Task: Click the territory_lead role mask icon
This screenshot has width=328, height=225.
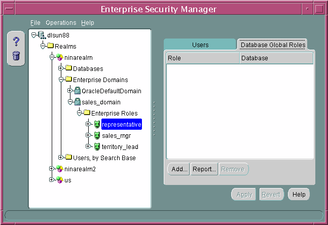Action: pos(96,146)
